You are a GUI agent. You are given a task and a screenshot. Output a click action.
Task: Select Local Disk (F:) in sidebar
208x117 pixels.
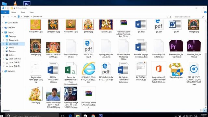14,66
